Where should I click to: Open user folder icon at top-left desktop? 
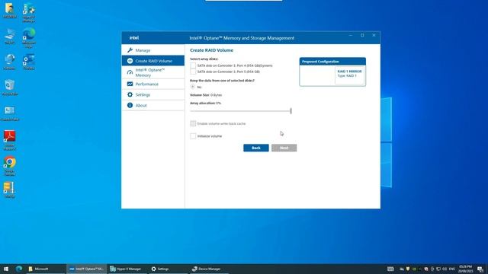click(x=10, y=11)
